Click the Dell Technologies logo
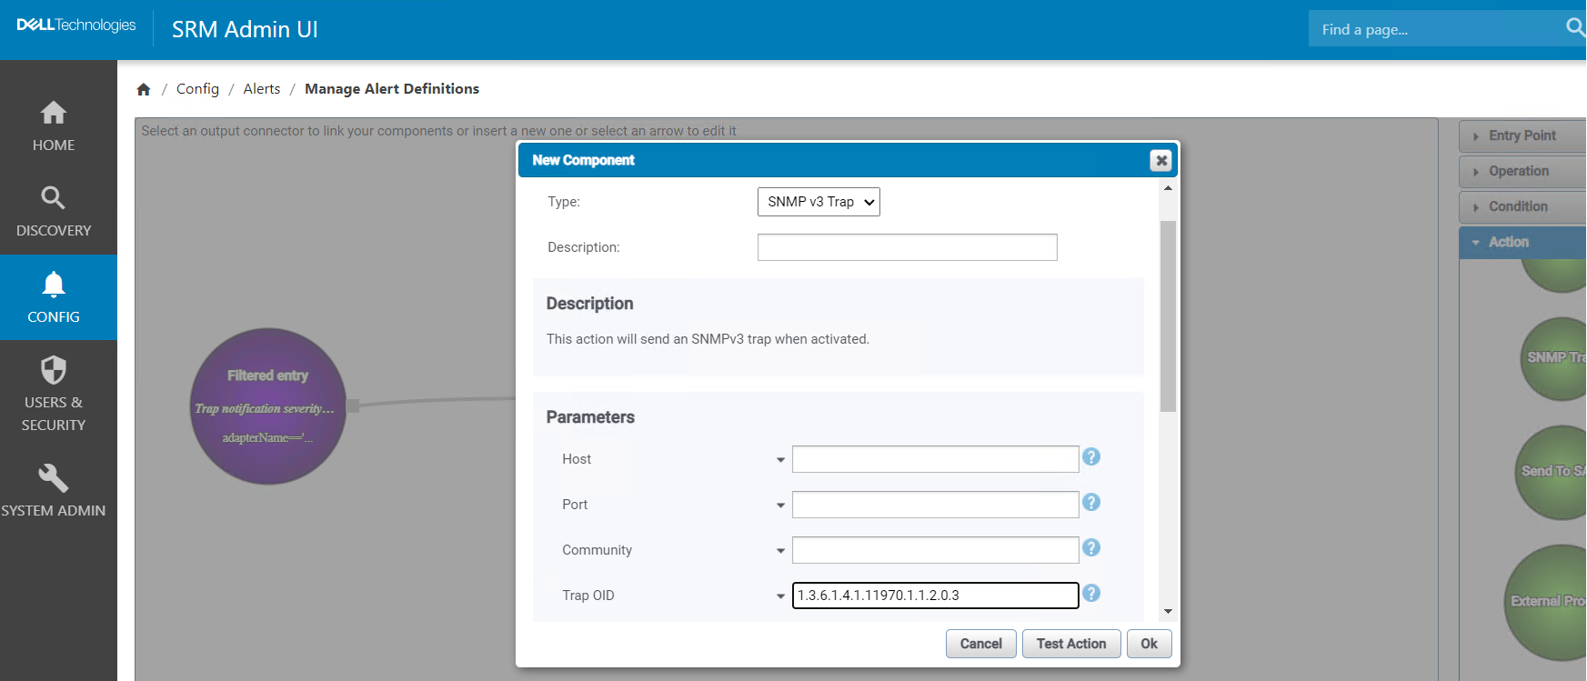The width and height of the screenshot is (1587, 681). coord(76,25)
